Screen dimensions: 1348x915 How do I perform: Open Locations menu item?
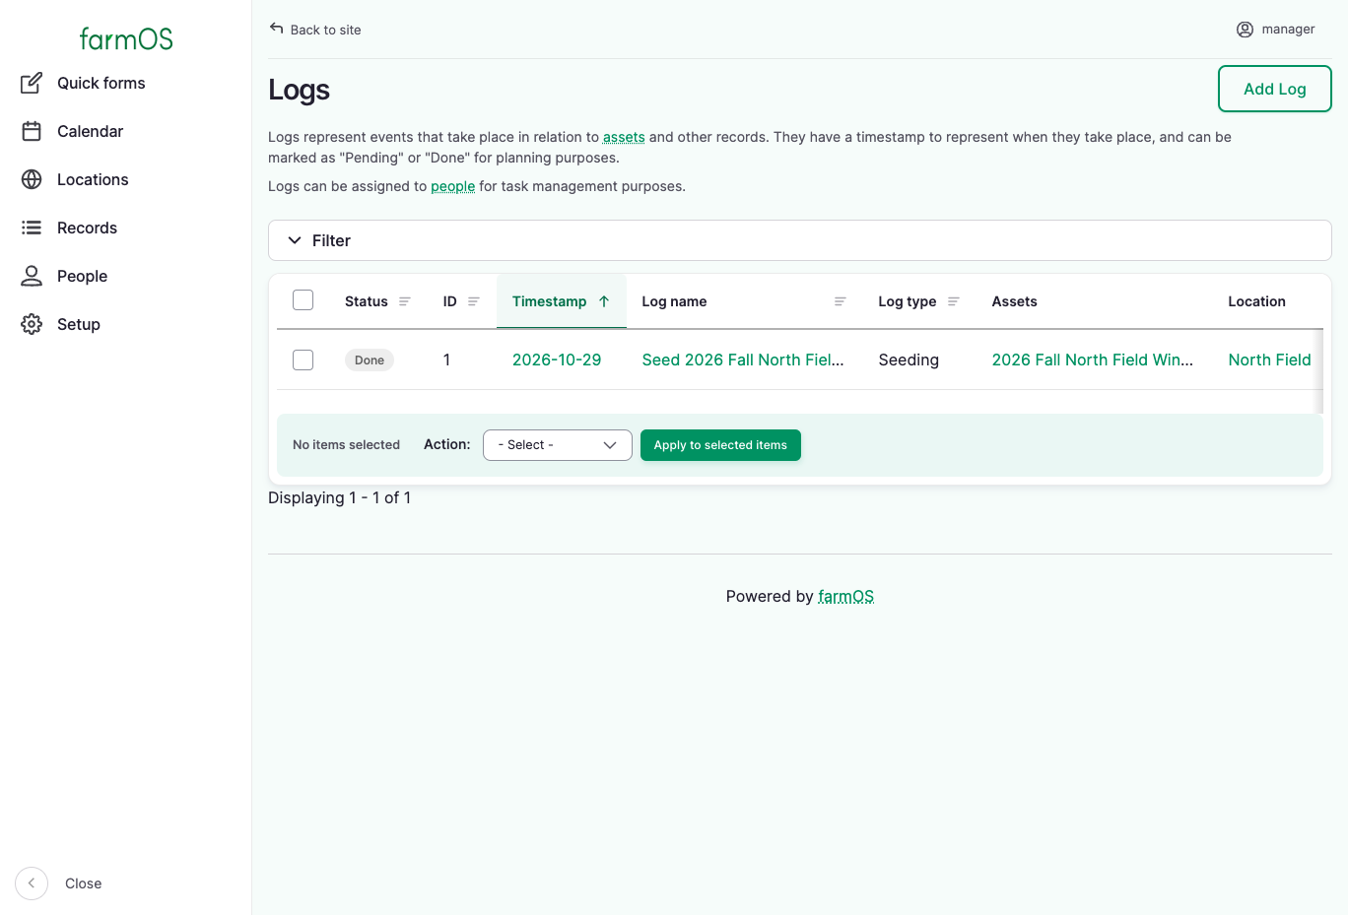click(x=93, y=179)
